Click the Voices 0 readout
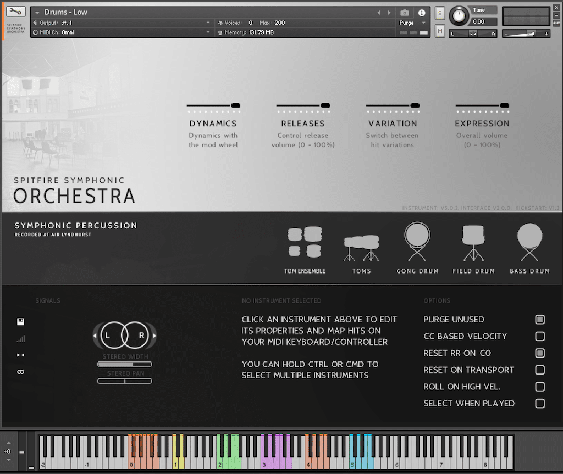Viewport: 563px width, 474px height. tap(235, 23)
